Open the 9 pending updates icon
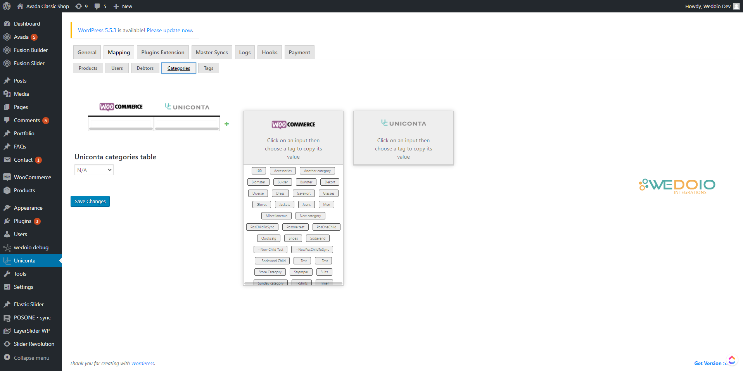 (x=79, y=6)
